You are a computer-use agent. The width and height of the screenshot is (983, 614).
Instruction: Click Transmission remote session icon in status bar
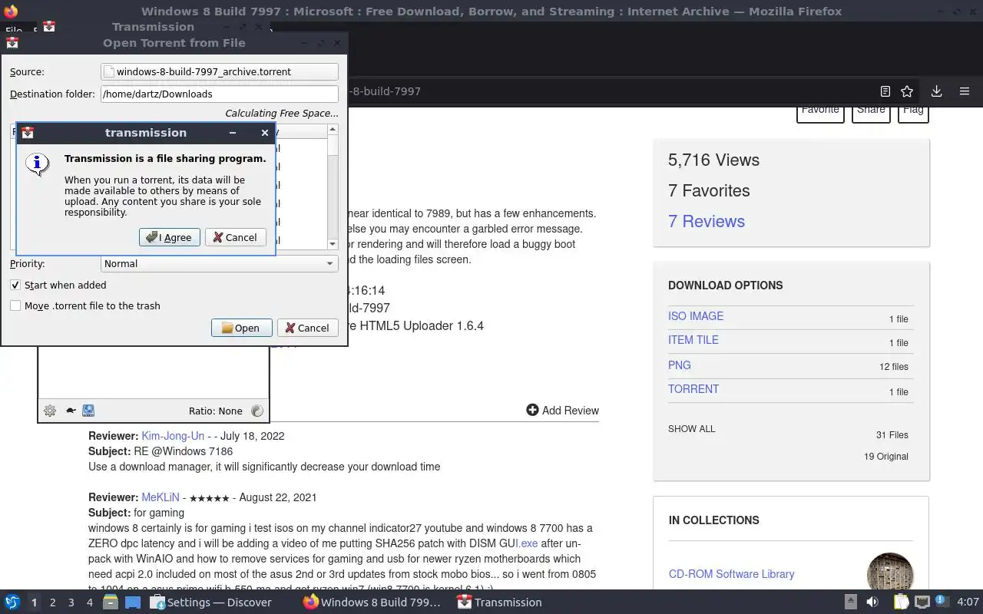point(88,411)
